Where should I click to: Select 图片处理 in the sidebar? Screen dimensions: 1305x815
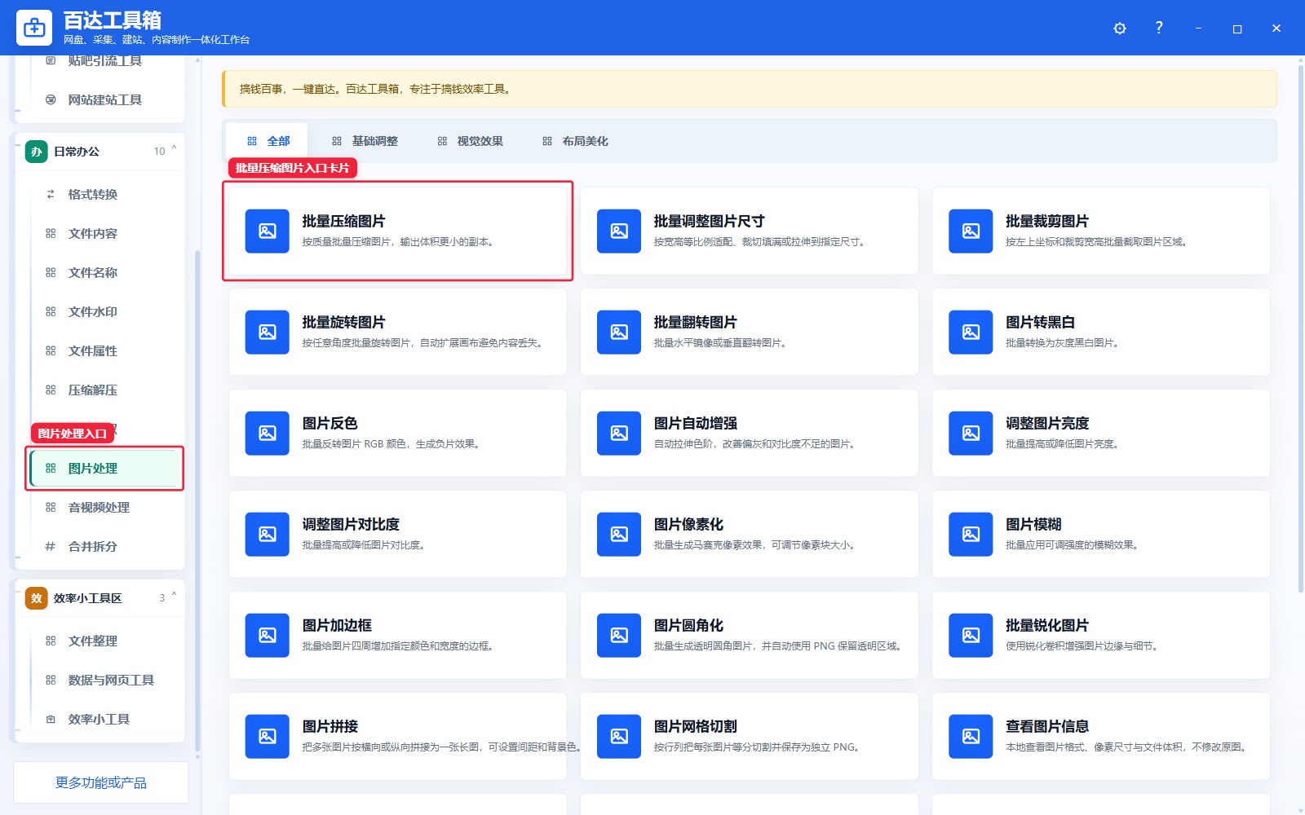click(x=106, y=468)
